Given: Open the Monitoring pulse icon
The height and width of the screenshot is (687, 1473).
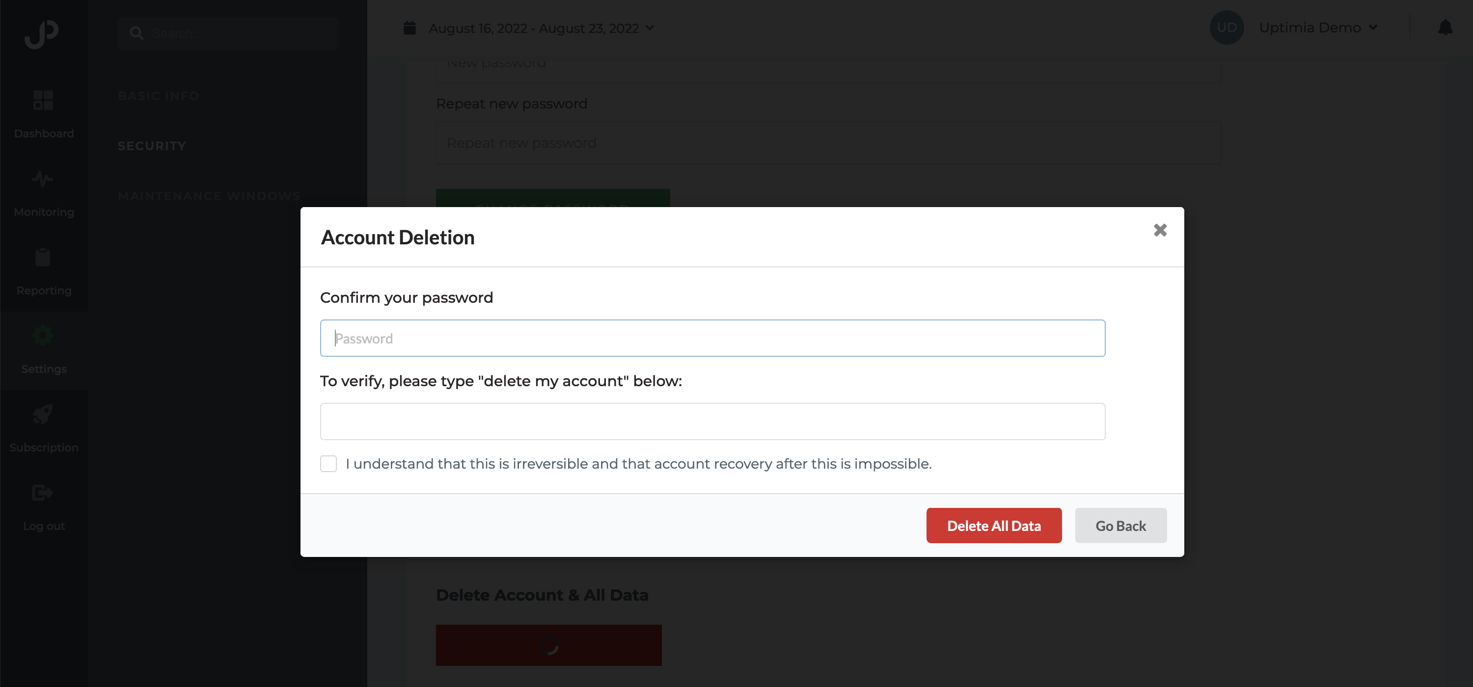Looking at the screenshot, I should (x=43, y=179).
